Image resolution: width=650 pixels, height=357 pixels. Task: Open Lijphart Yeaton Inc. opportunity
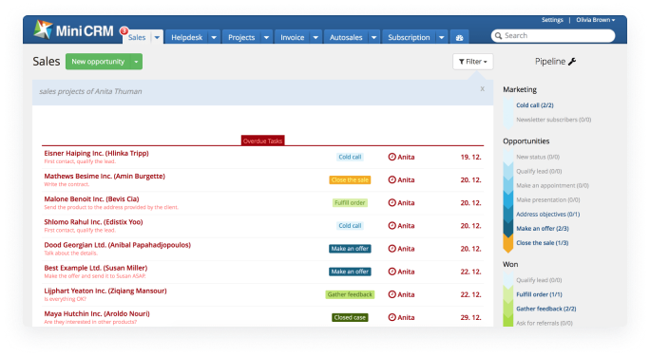point(105,291)
